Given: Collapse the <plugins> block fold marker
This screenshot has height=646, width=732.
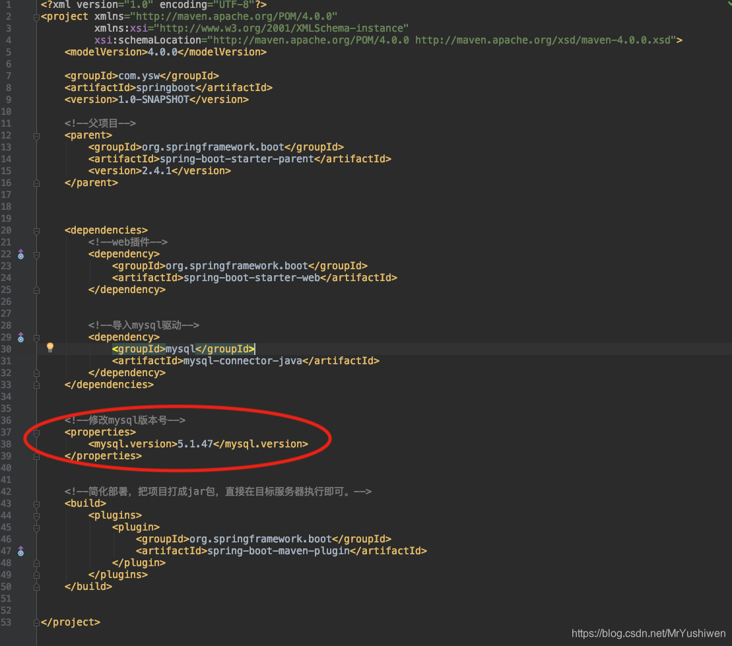Looking at the screenshot, I should (x=36, y=516).
